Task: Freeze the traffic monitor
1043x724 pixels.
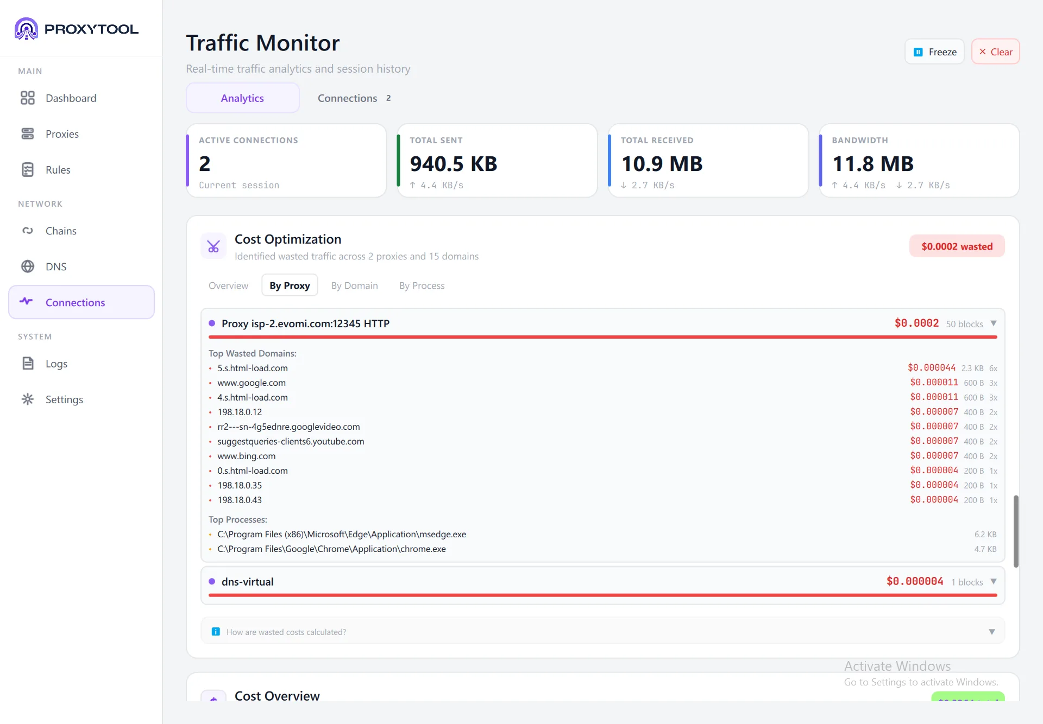Action: click(x=934, y=52)
